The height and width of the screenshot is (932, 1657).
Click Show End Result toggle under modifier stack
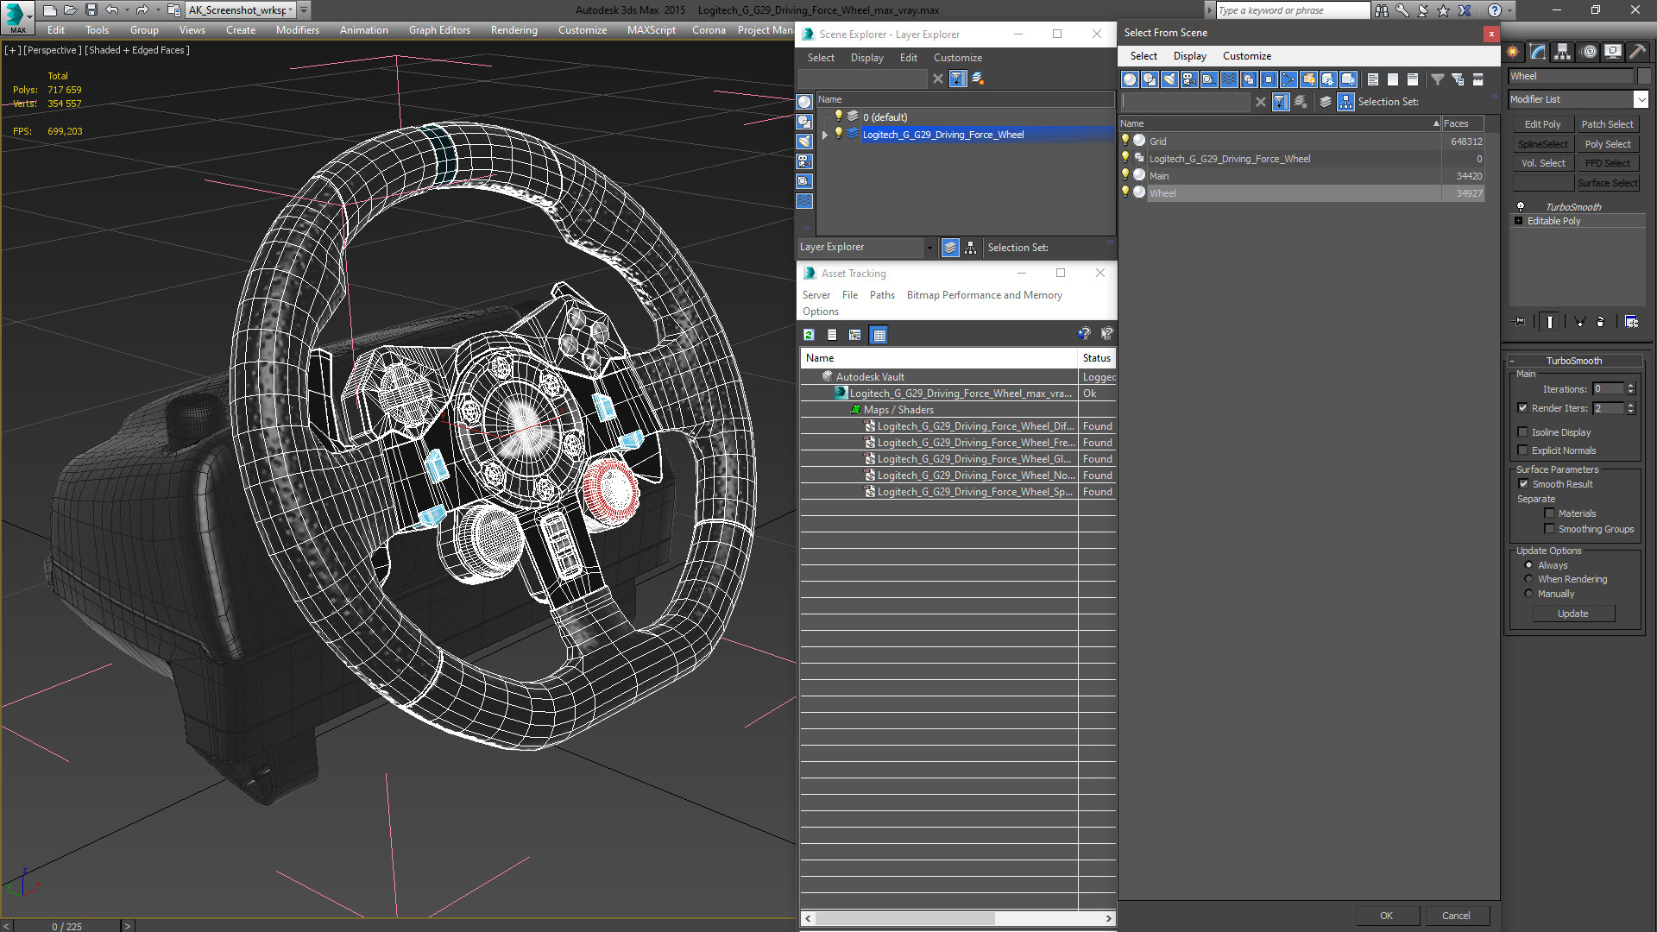tap(1550, 322)
